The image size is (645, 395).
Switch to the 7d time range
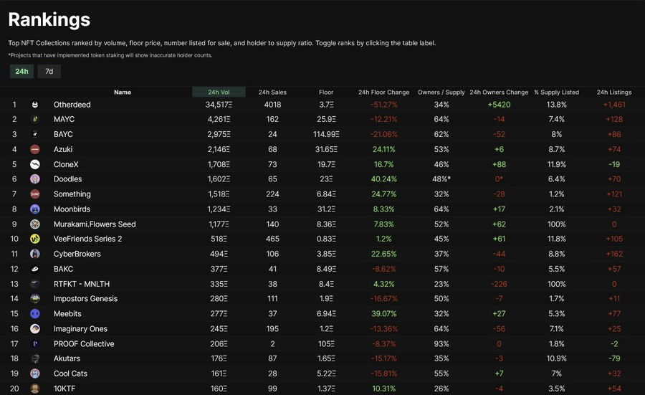tap(49, 71)
